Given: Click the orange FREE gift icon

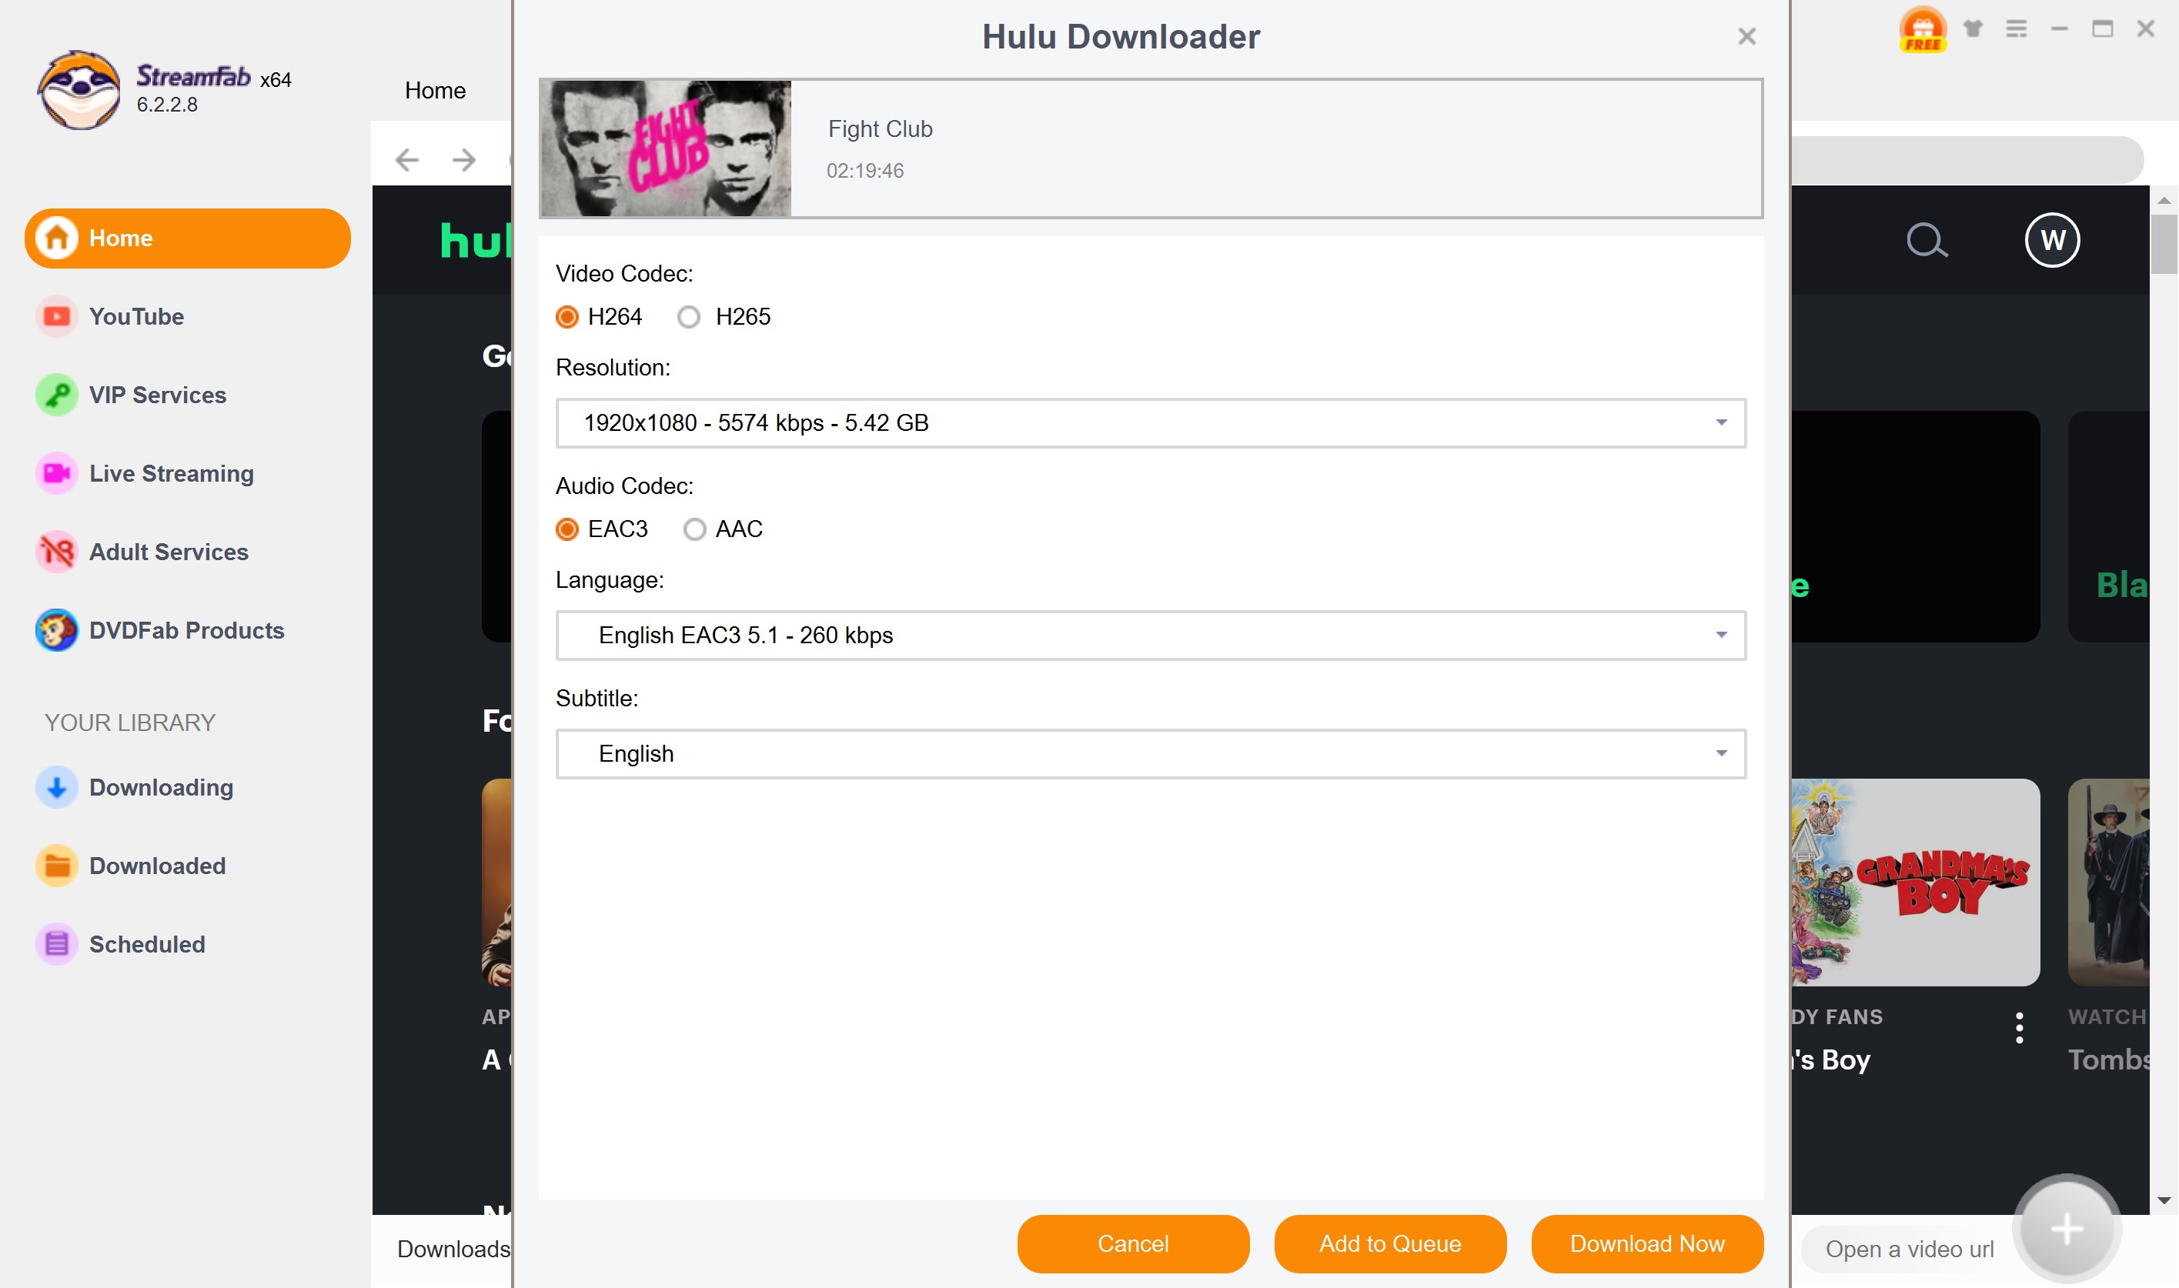Looking at the screenshot, I should [x=1923, y=29].
